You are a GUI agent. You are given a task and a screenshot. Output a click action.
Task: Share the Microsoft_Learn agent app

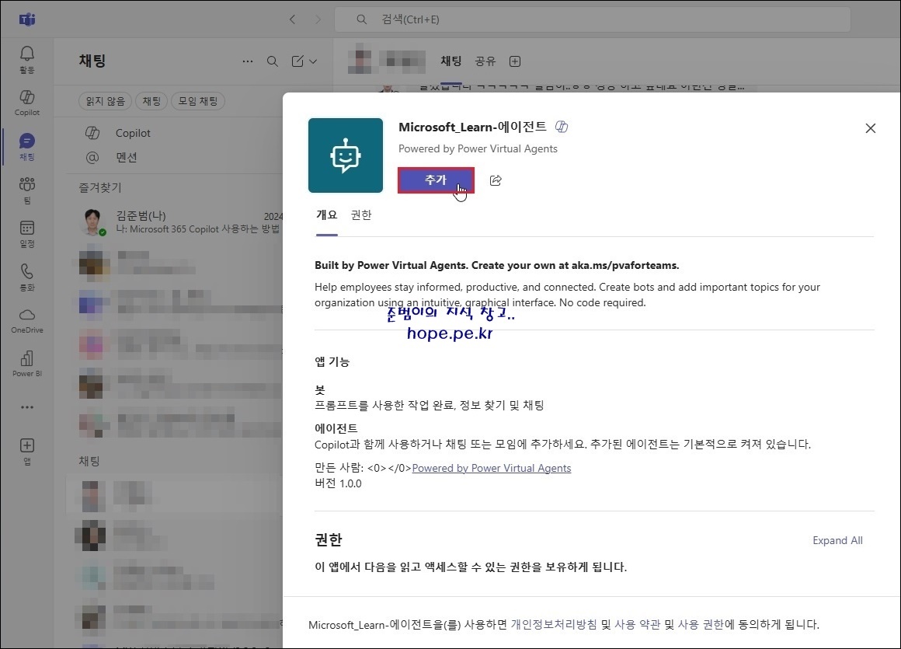(496, 180)
